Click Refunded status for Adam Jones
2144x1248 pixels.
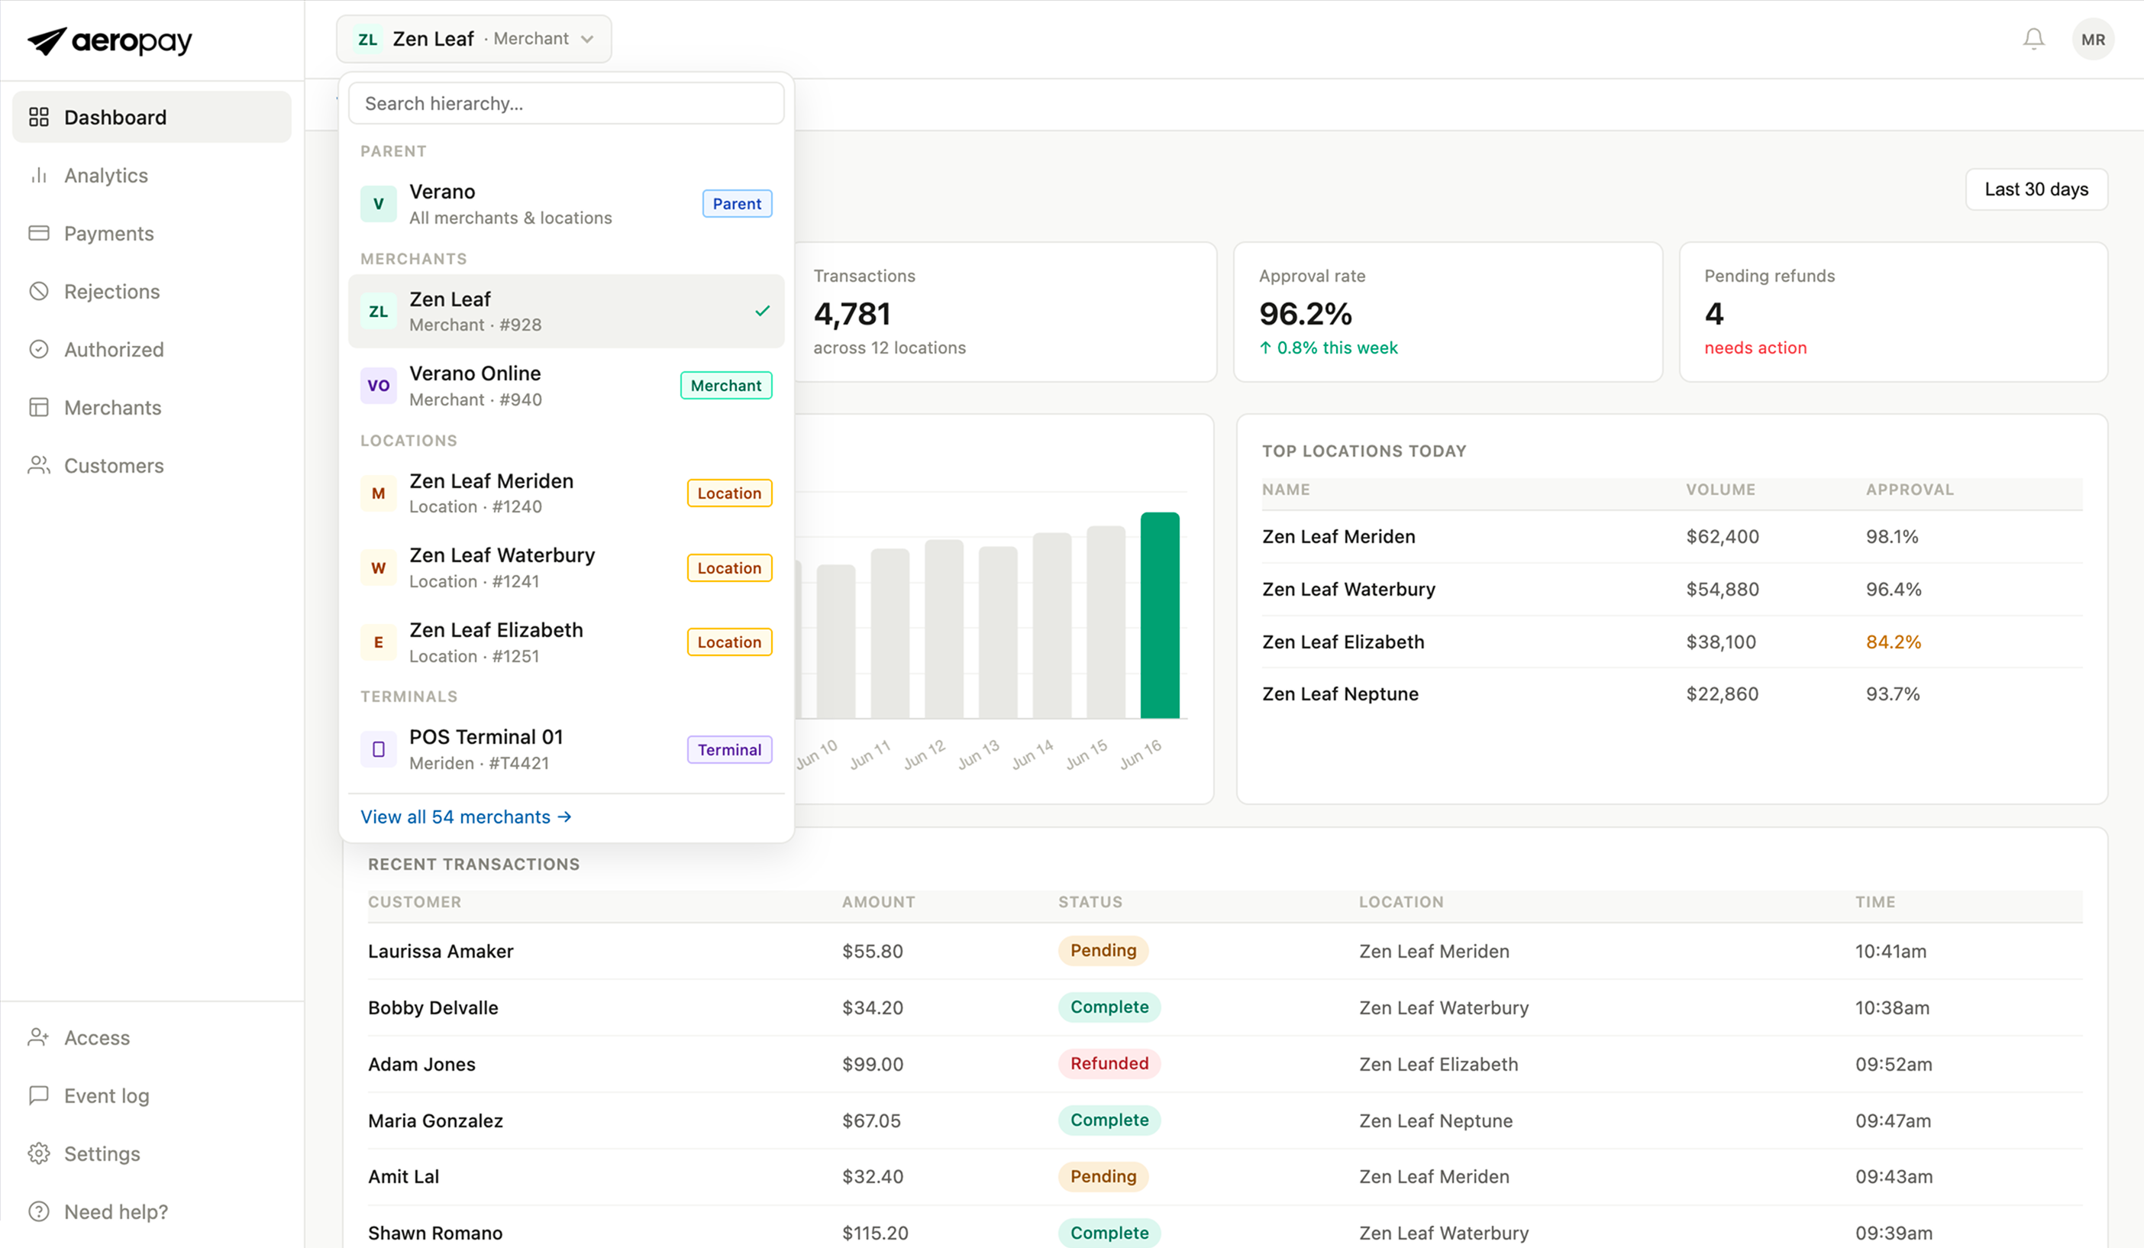[1109, 1063]
